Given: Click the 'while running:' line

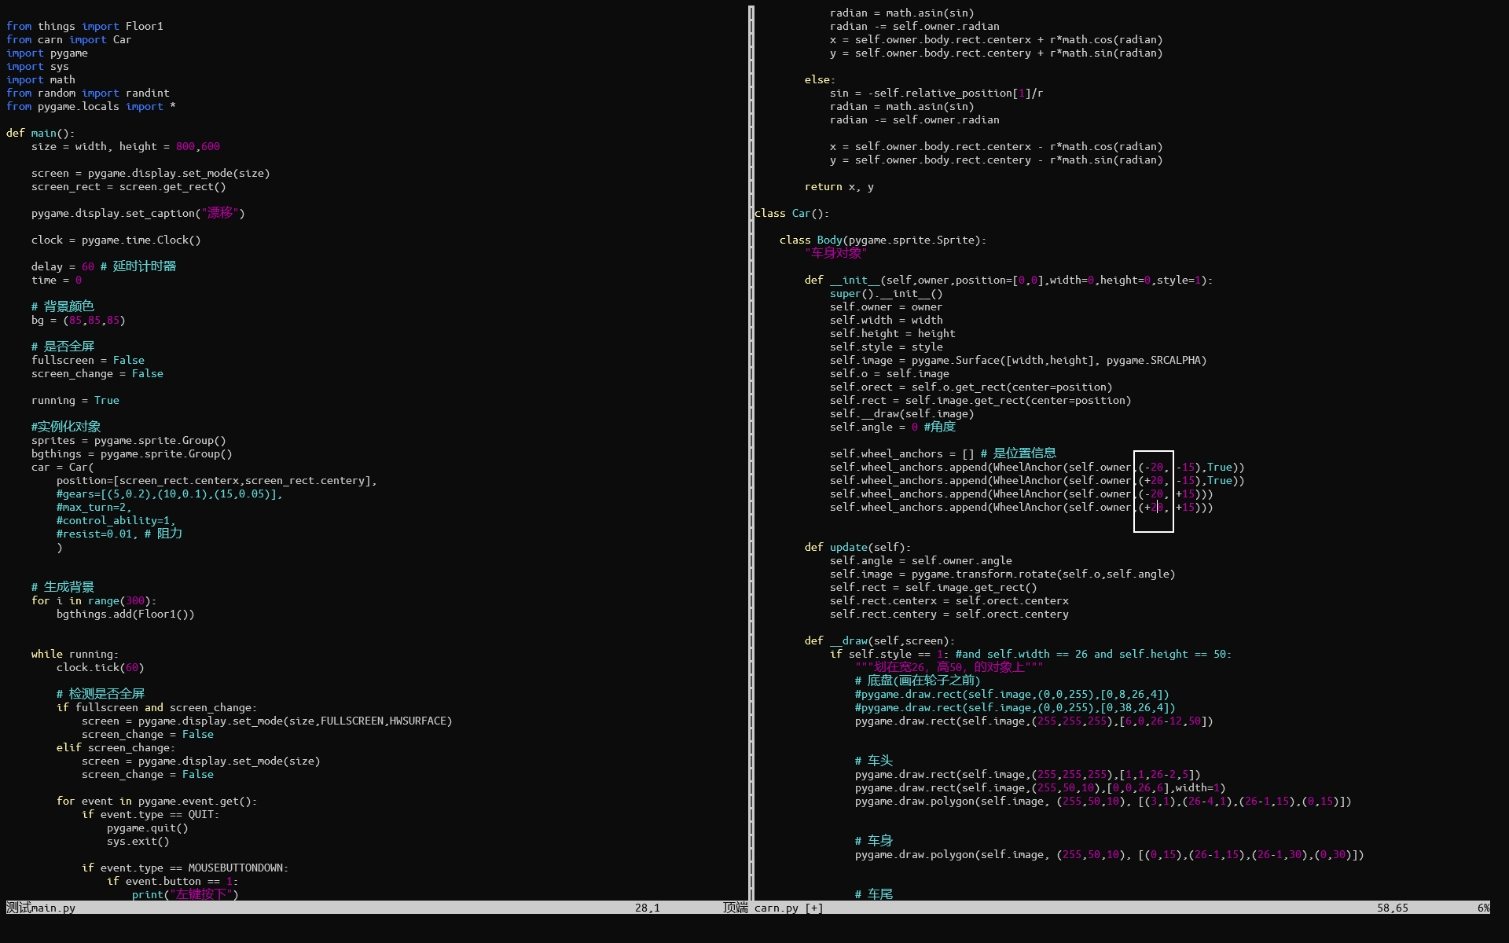Looking at the screenshot, I should tap(75, 654).
